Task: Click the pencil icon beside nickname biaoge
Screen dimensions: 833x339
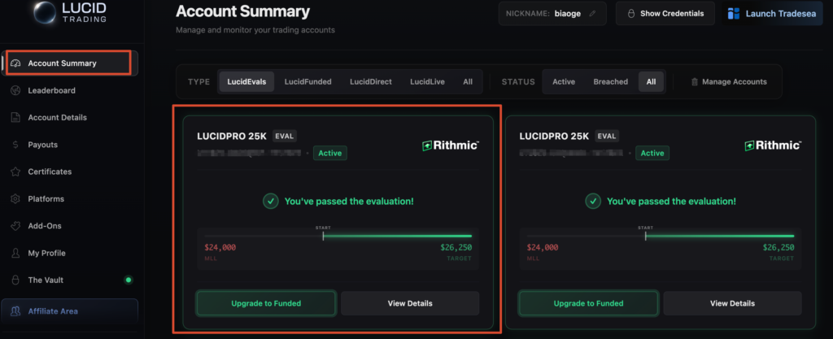Action: (592, 14)
